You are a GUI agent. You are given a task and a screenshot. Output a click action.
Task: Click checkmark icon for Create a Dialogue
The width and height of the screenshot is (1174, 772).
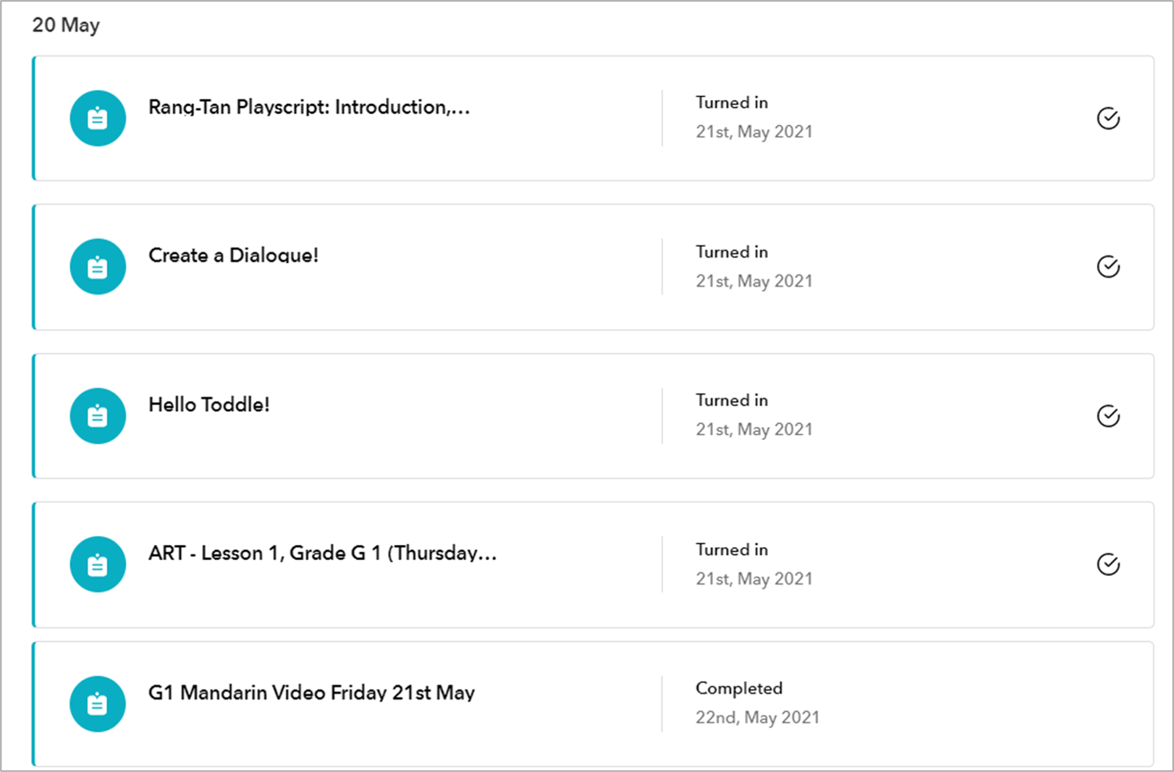pyautogui.click(x=1108, y=267)
